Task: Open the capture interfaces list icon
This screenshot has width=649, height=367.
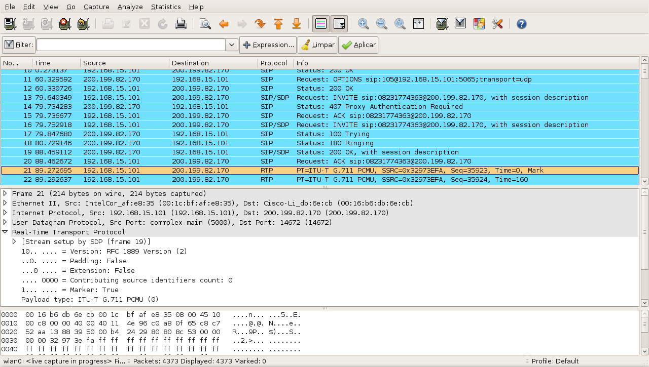Action: (x=10, y=24)
